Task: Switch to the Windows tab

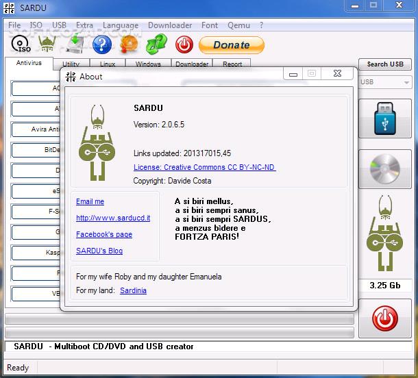Action: point(148,64)
